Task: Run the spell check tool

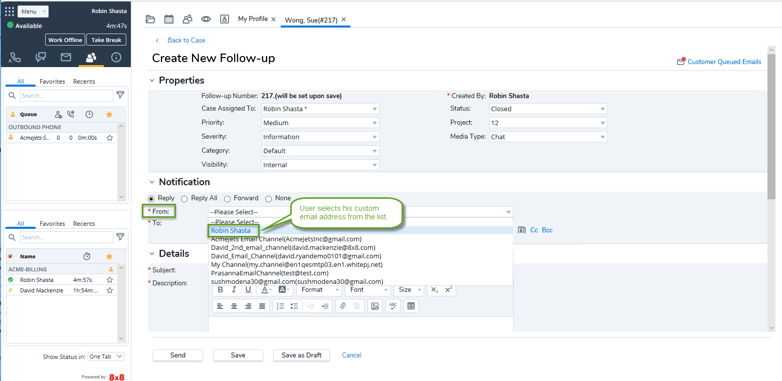Action: 393,306
